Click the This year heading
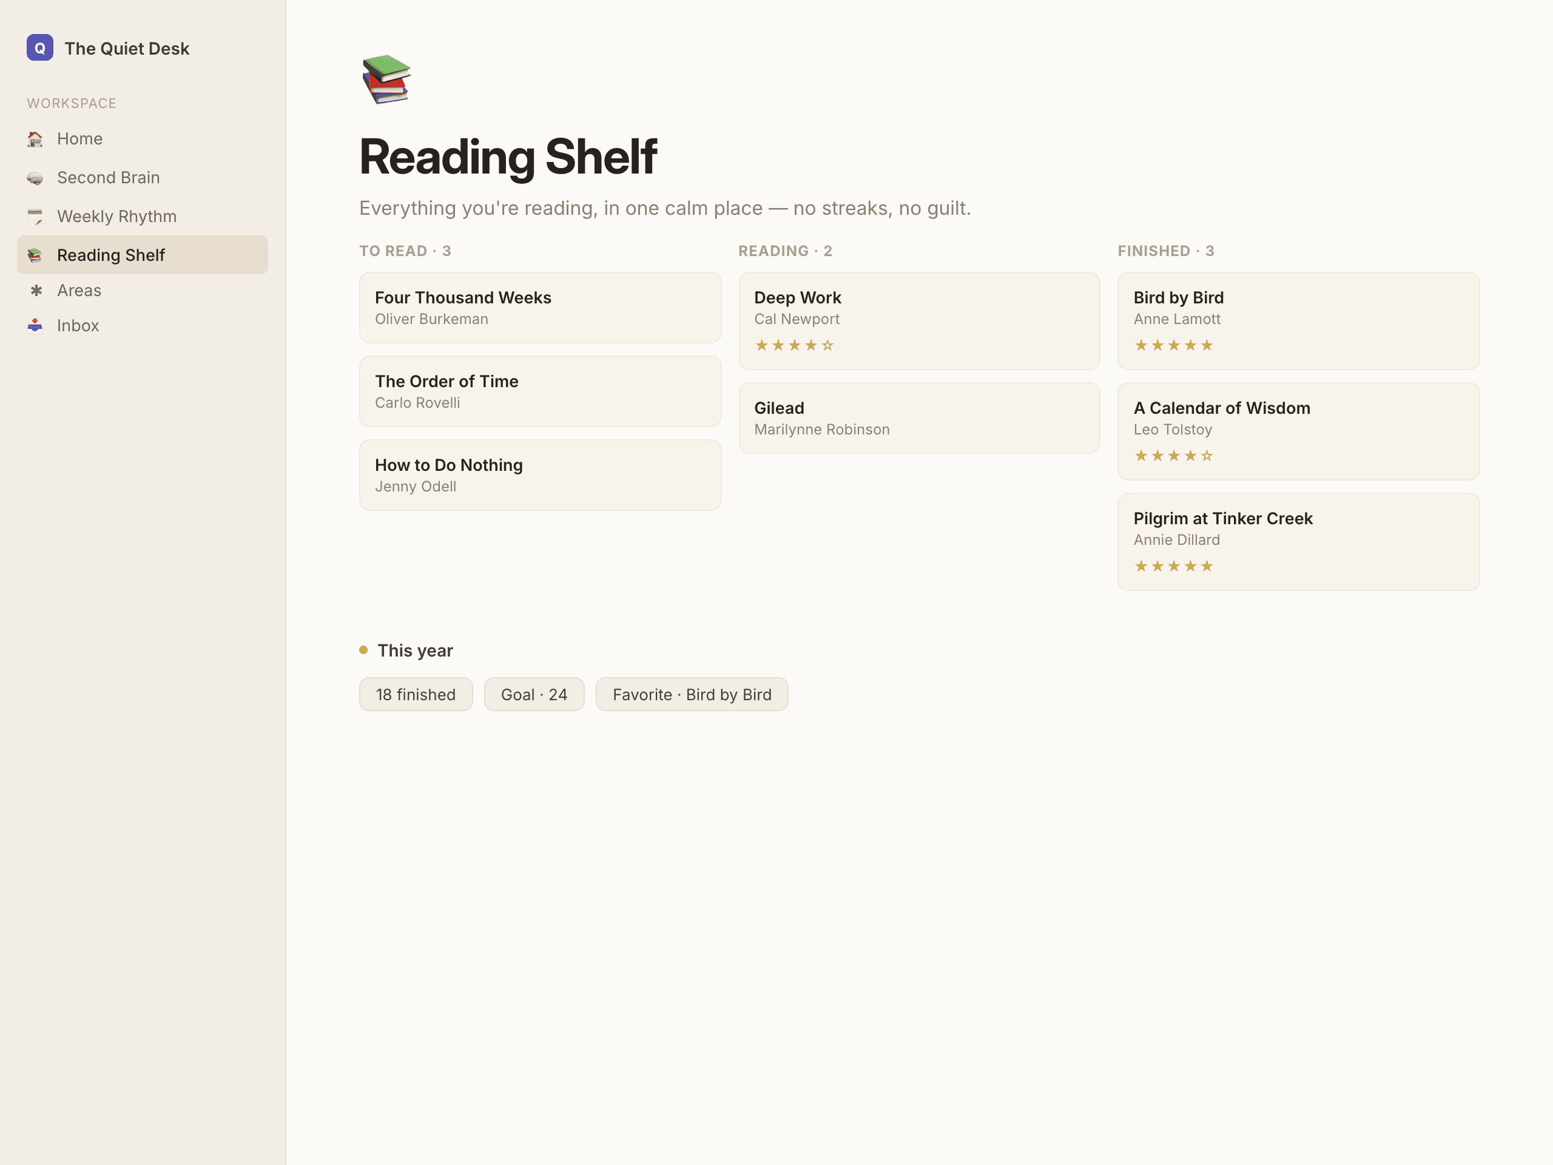This screenshot has height=1165, width=1553. [x=416, y=650]
